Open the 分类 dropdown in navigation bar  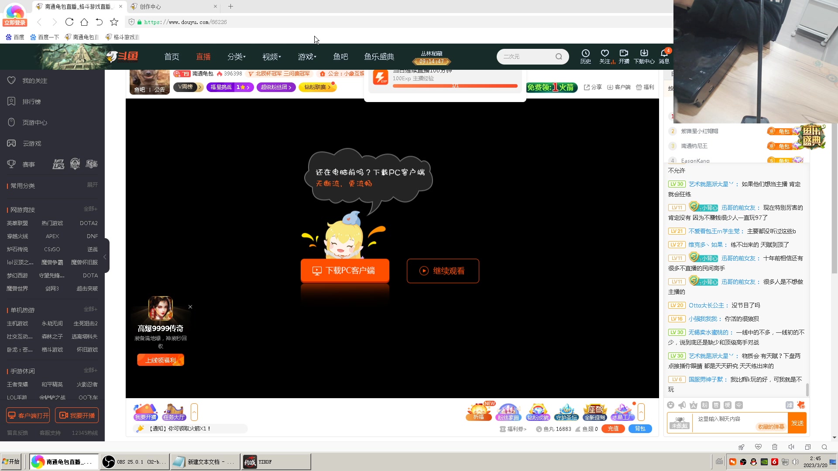pyautogui.click(x=236, y=57)
